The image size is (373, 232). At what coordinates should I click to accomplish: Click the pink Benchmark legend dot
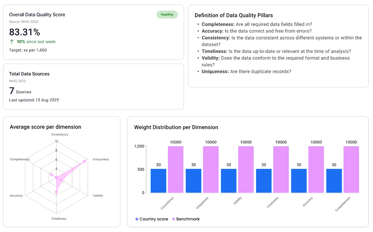pos(173,219)
